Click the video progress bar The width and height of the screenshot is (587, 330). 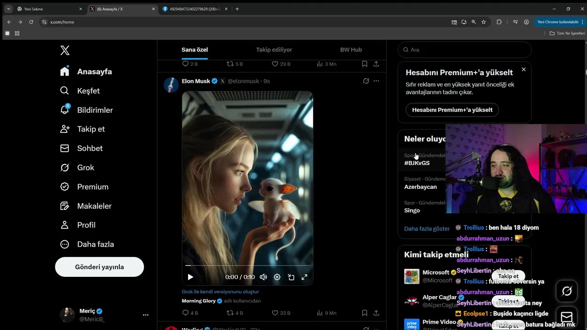point(248,265)
